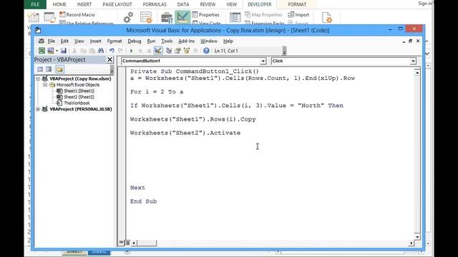
Task: Click the Copy icon in VBA toolbar
Action: 83,51
